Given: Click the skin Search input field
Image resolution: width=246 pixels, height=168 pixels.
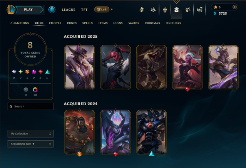Looking at the screenshot, I should click(x=30, y=106).
